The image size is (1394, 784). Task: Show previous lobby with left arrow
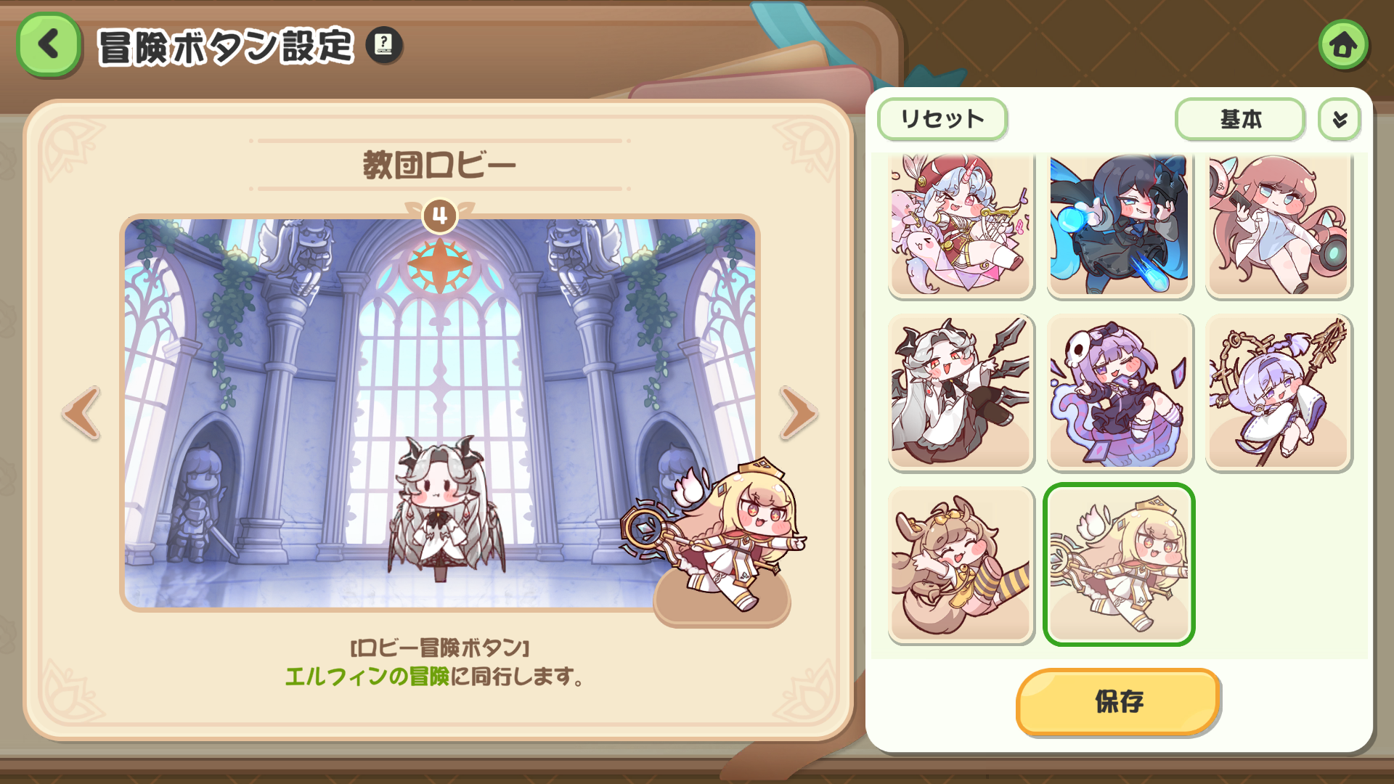81,413
